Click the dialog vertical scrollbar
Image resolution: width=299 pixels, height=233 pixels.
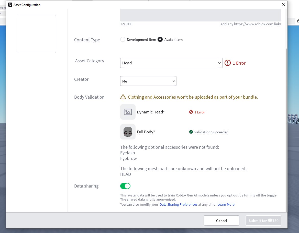tap(286, 130)
